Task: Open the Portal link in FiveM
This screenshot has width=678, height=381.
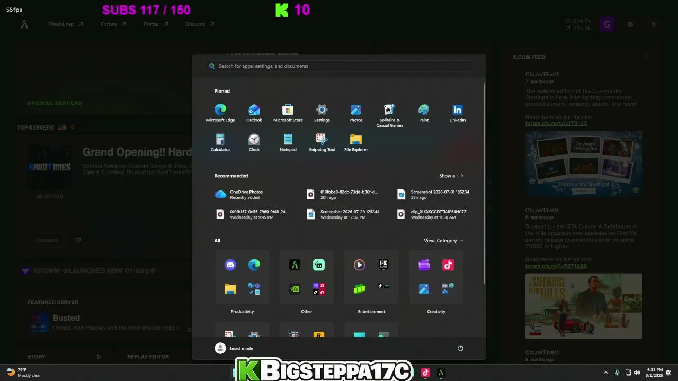Action: coord(156,24)
